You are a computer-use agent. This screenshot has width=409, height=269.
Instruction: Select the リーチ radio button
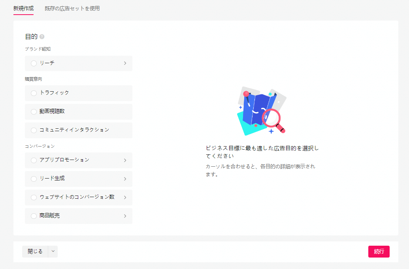coord(34,63)
